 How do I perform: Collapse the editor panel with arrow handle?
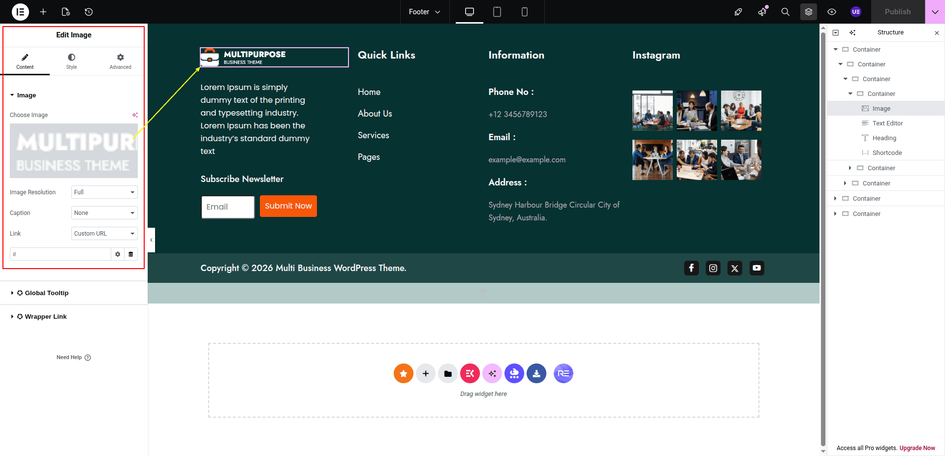(151, 240)
